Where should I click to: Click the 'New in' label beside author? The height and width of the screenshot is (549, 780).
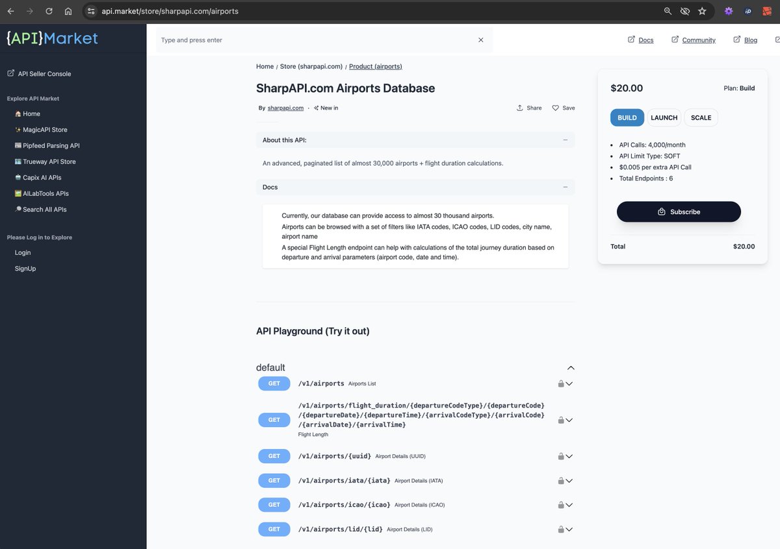tap(326, 108)
